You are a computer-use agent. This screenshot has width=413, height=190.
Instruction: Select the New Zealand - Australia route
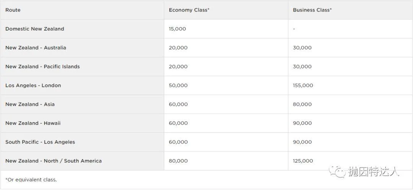36,48
